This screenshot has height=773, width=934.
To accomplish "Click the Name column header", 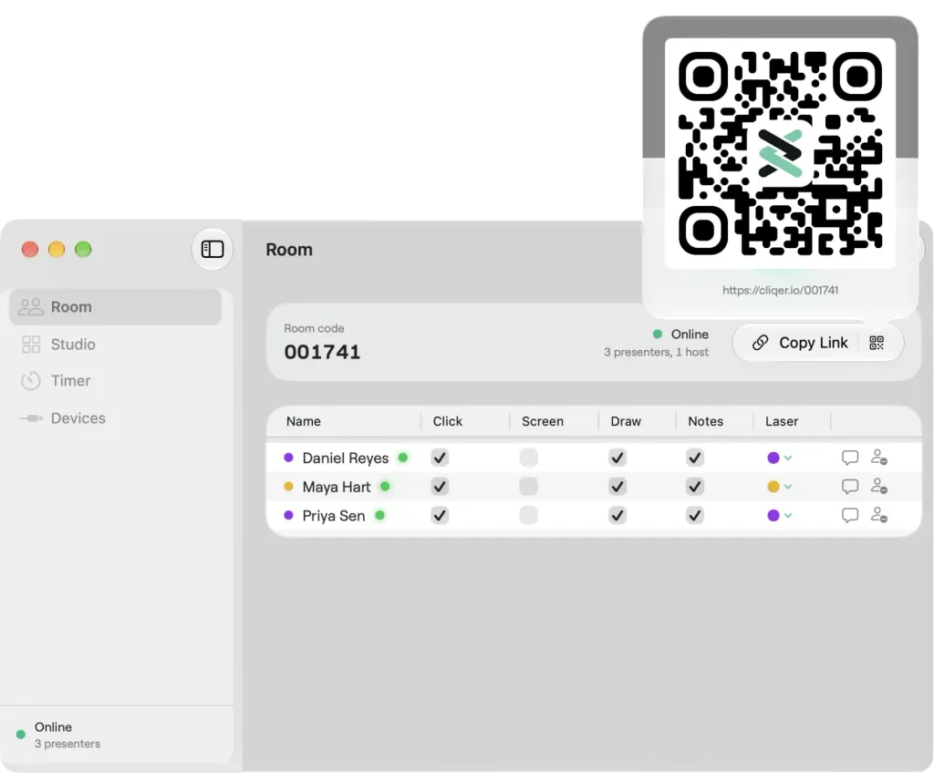I will (303, 421).
